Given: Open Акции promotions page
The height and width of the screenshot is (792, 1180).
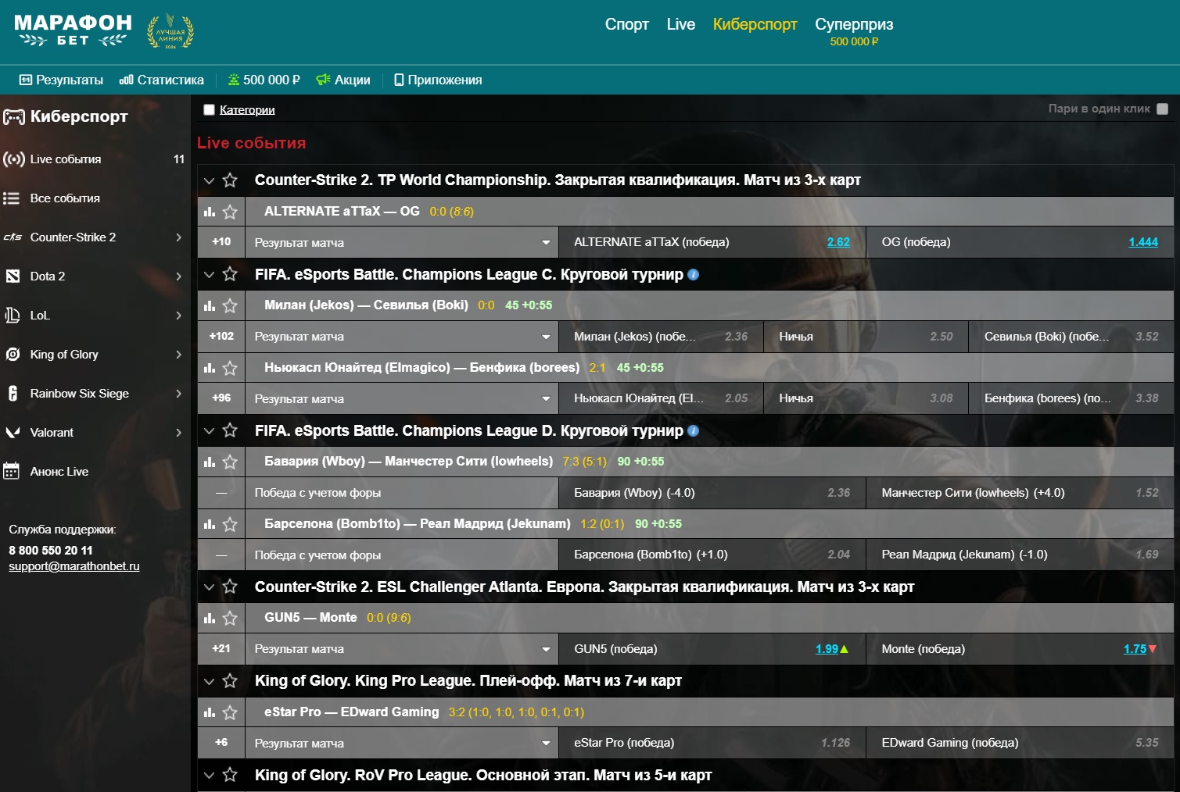Looking at the screenshot, I should tap(343, 80).
